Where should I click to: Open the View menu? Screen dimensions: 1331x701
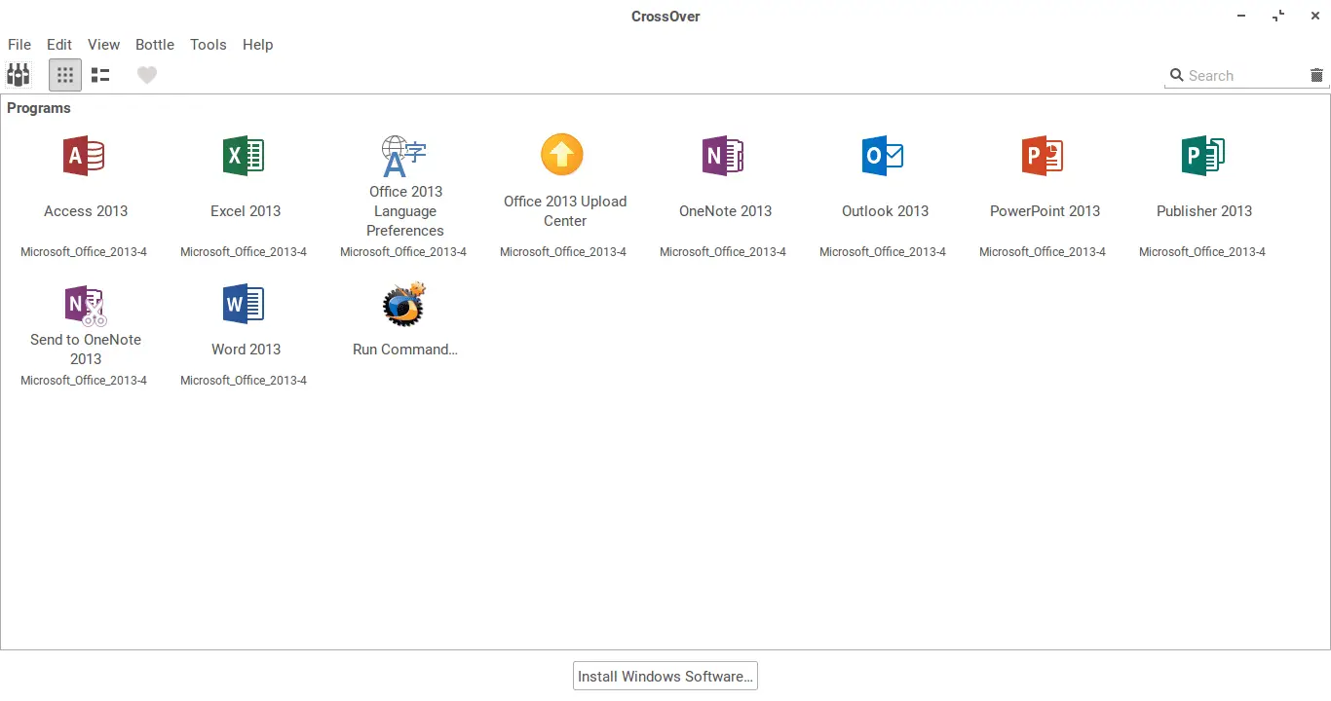click(103, 45)
